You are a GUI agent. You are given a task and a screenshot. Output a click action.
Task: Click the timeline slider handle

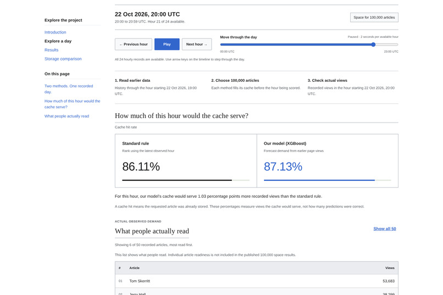point(373,44)
